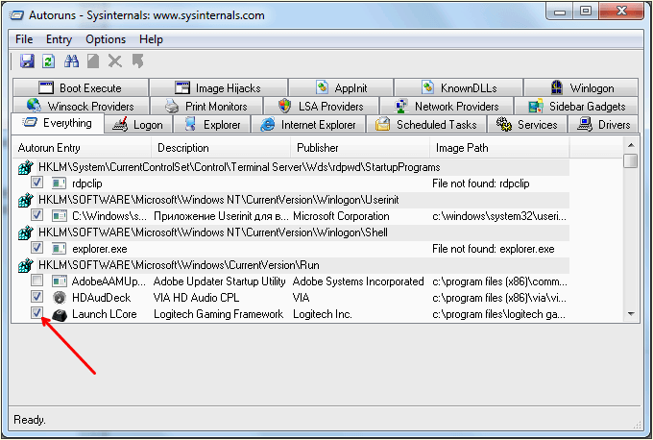Screen dimensions: 653x440
Task: Open the Image Hijacks tab
Action: coord(218,87)
